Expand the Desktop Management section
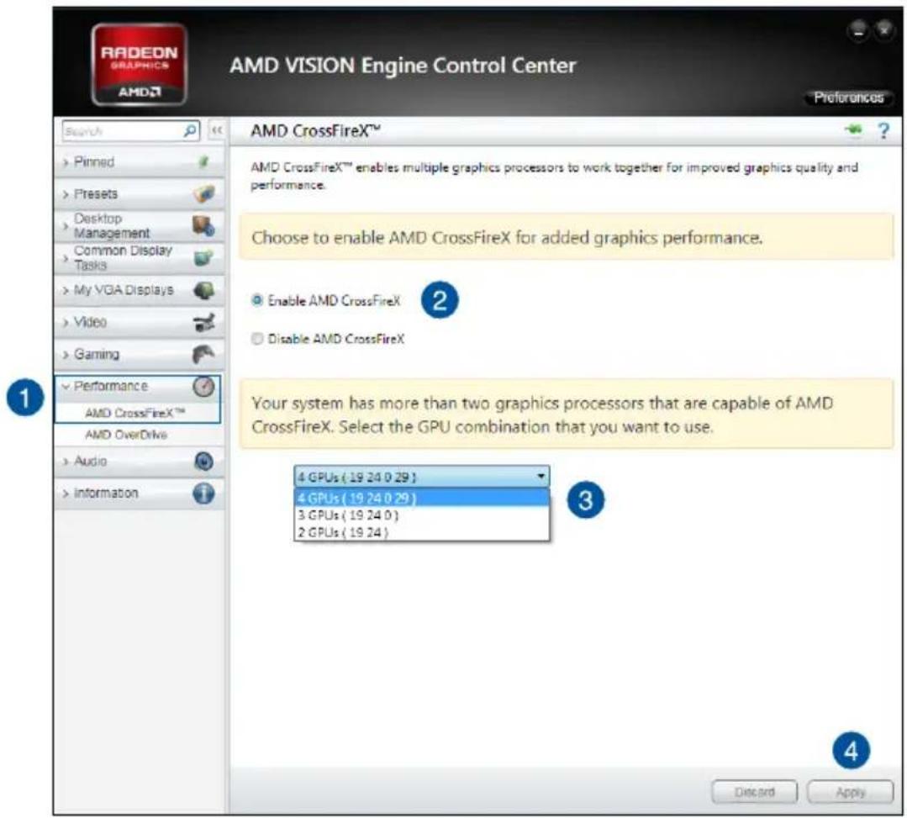The width and height of the screenshot is (907, 818). (139, 225)
